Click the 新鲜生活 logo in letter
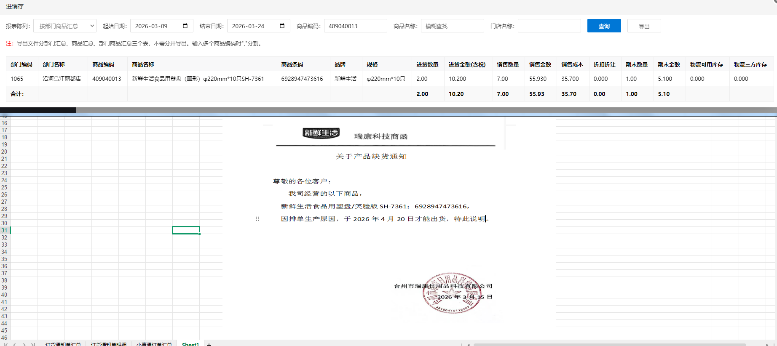 click(321, 133)
